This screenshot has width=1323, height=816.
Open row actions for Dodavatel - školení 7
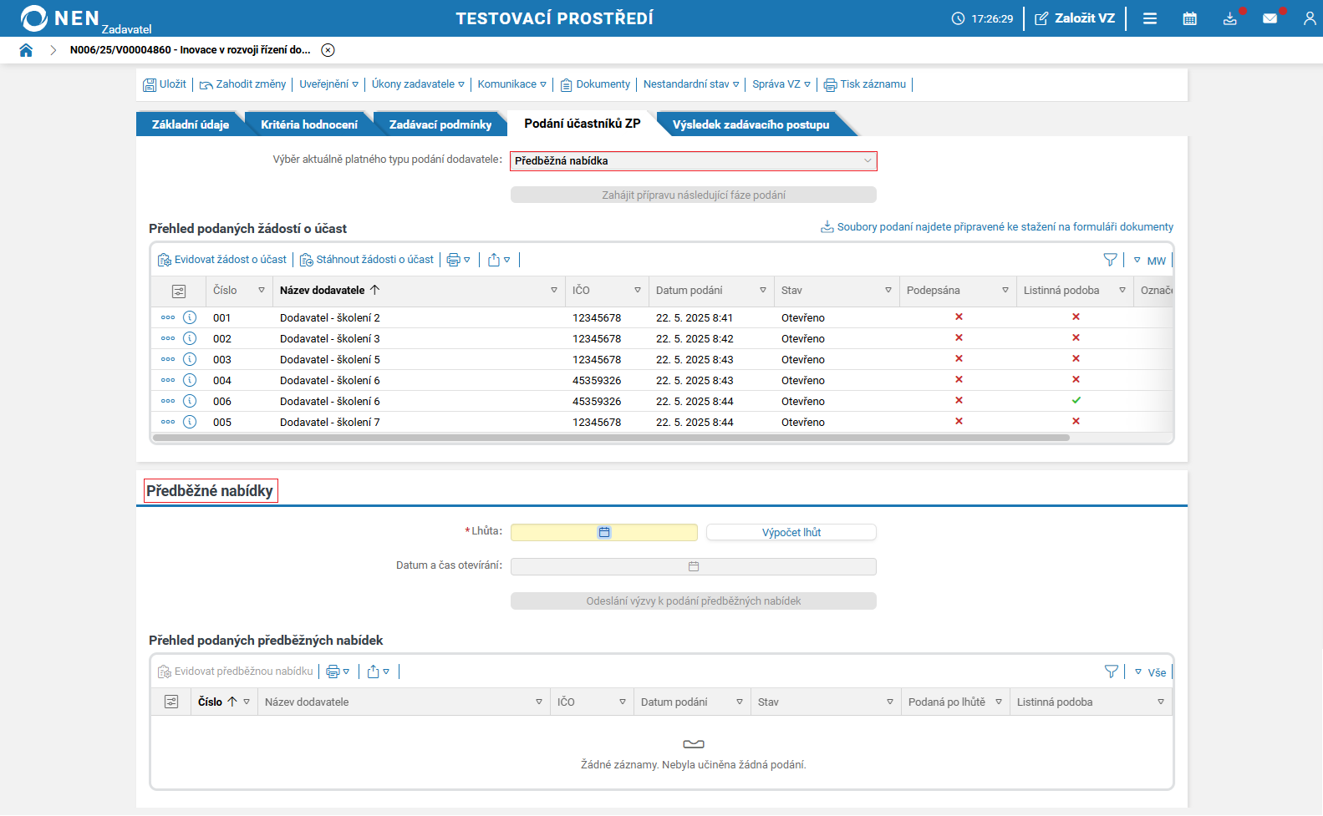point(168,422)
